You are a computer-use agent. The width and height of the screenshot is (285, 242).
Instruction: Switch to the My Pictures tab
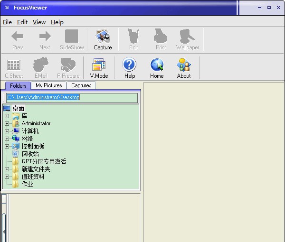point(49,85)
